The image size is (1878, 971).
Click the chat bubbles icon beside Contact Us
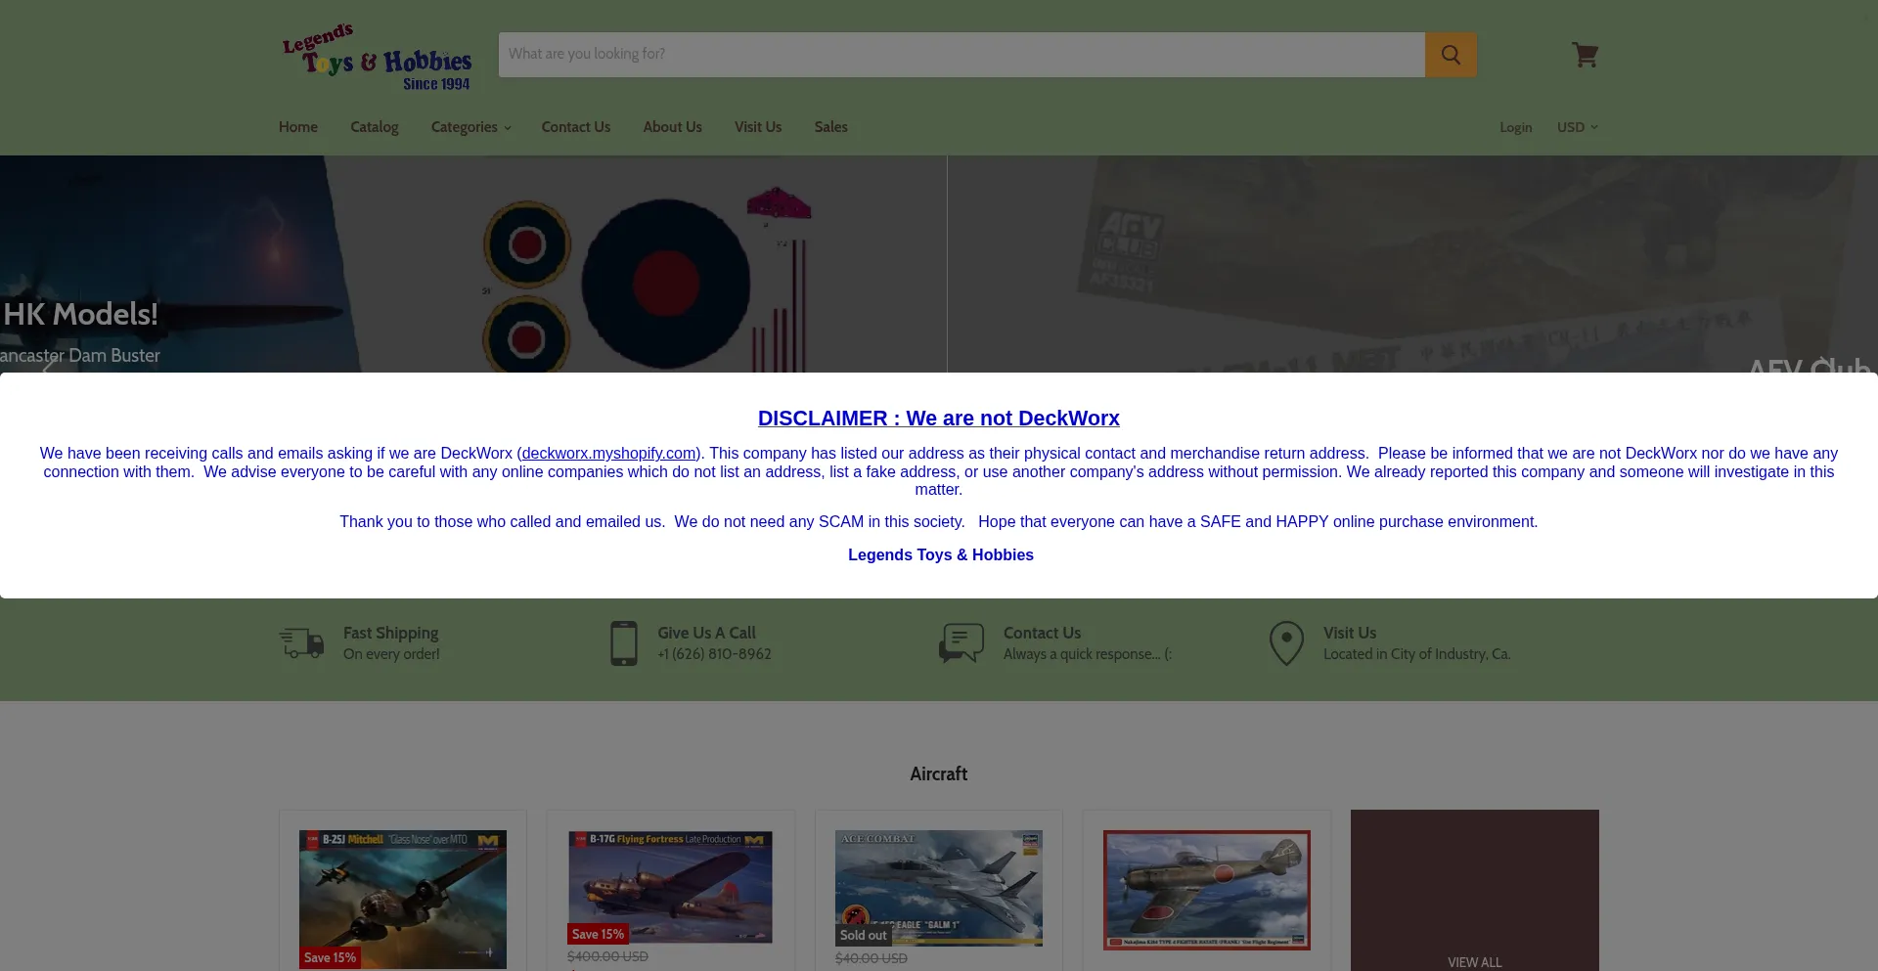[x=961, y=643]
